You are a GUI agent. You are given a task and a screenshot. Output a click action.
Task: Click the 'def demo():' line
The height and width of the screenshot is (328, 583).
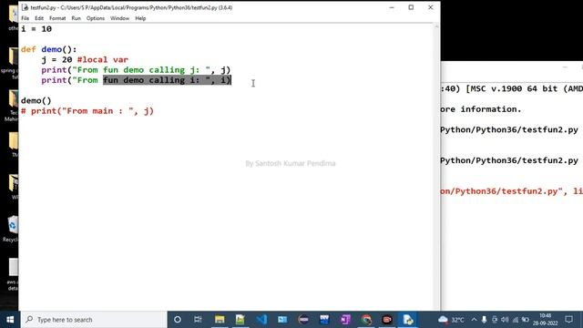(x=48, y=49)
